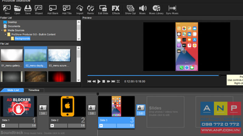Switch to Timeline tab
Screen dimensions: 243x136
34,90
